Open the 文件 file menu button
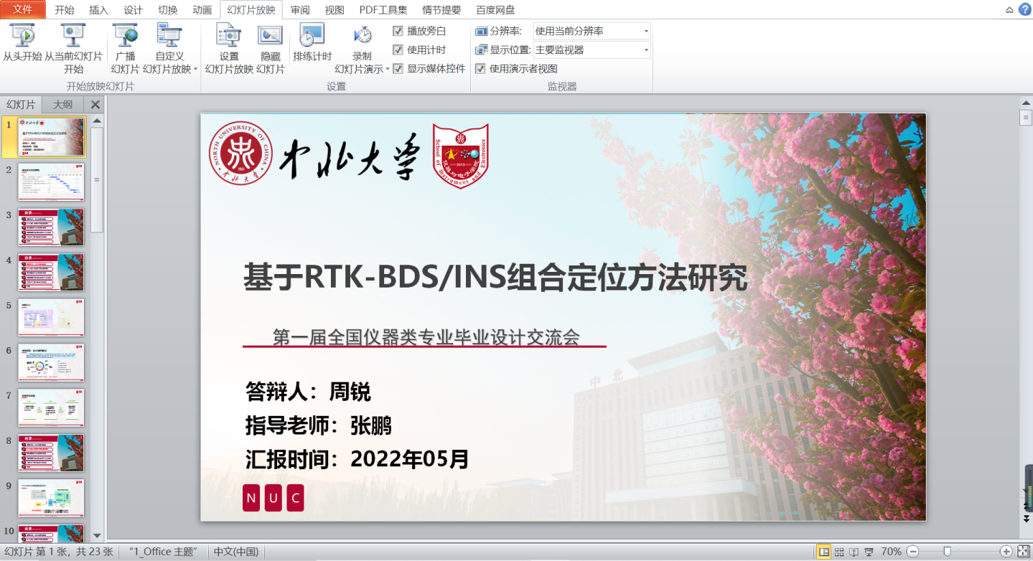This screenshot has width=1033, height=561. 23,9
